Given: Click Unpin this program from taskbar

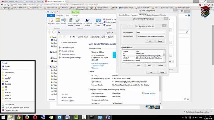Looking at the screenshot, I should coord(17,107).
